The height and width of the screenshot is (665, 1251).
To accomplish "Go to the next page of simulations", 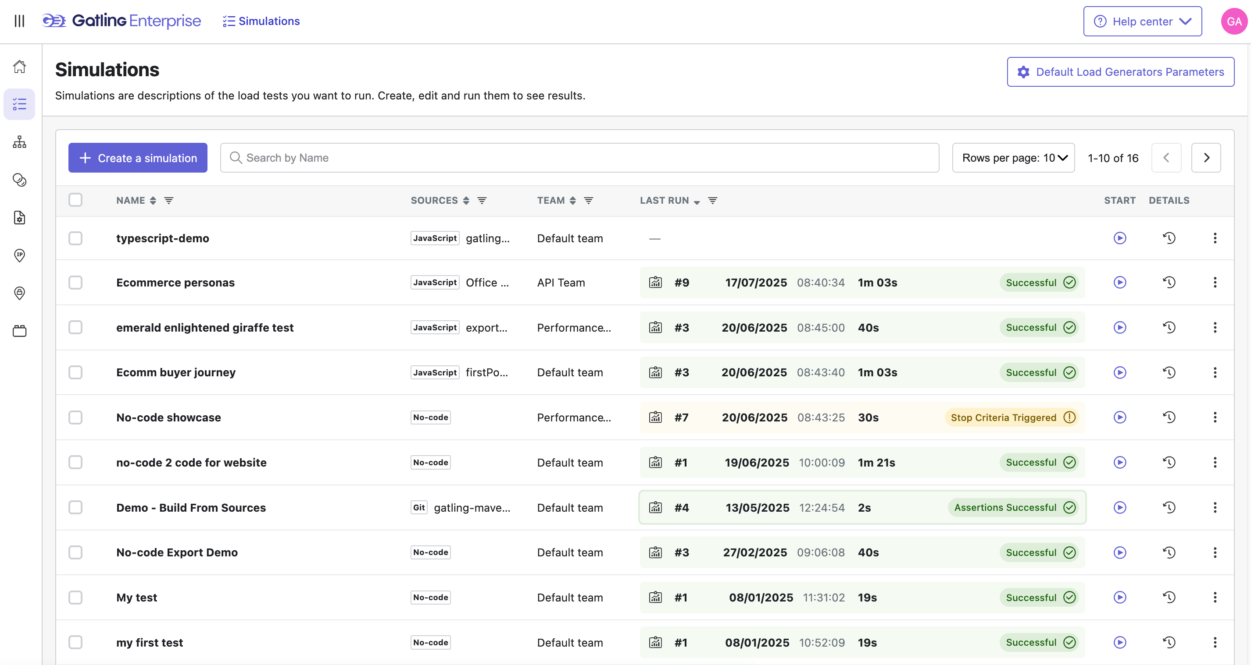I will click(1206, 158).
